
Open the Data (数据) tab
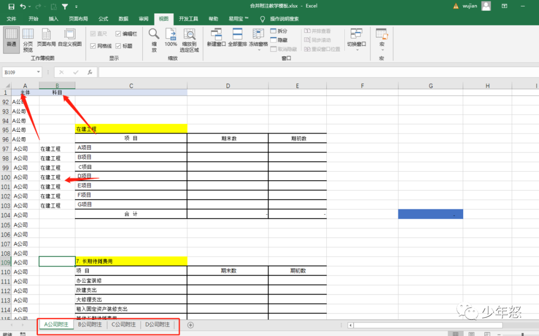[123, 19]
